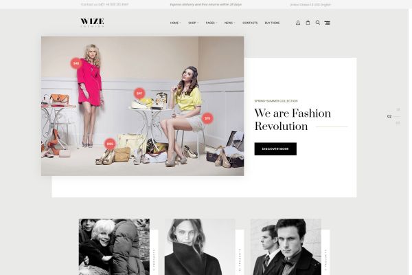Expand the News menu dropdown
Viewport: 412px width, 275px height.
pyautogui.click(x=229, y=23)
